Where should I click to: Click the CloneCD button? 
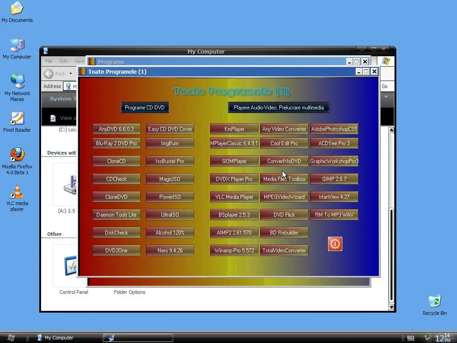pyautogui.click(x=116, y=161)
